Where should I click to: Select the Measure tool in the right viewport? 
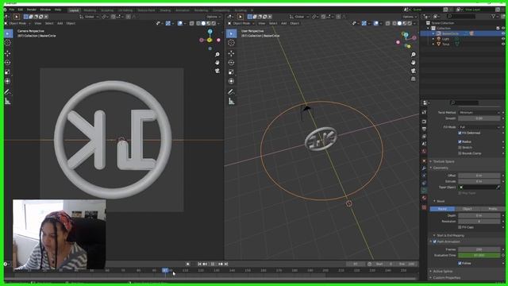point(231,102)
